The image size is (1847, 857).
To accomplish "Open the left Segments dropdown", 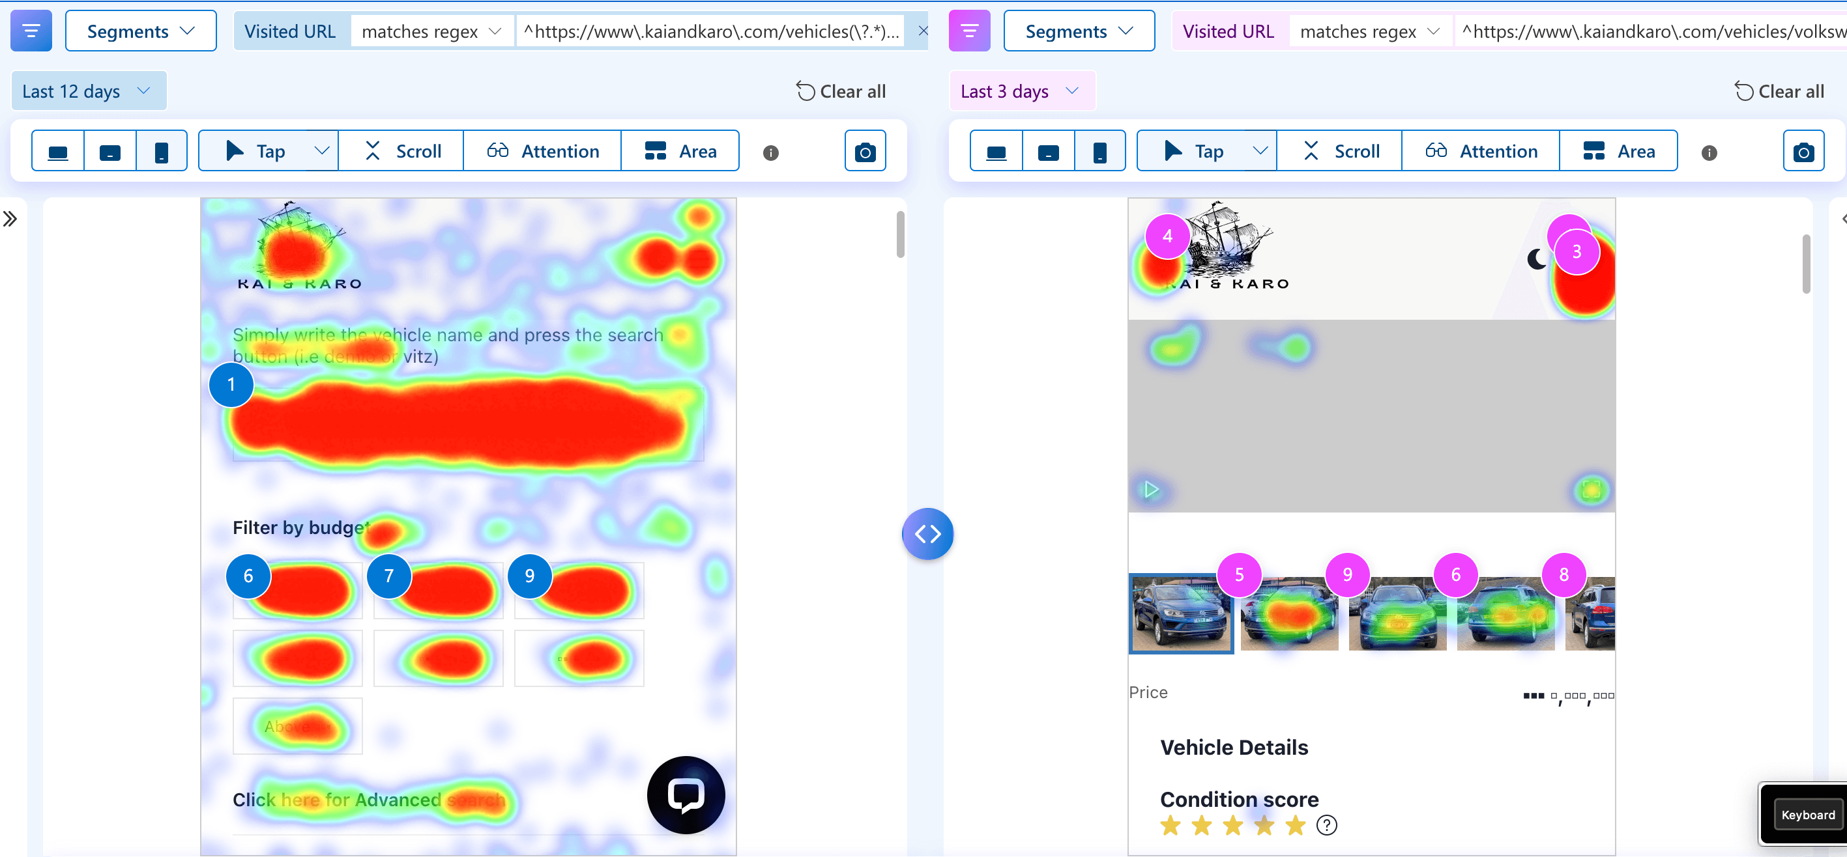I will click(141, 31).
